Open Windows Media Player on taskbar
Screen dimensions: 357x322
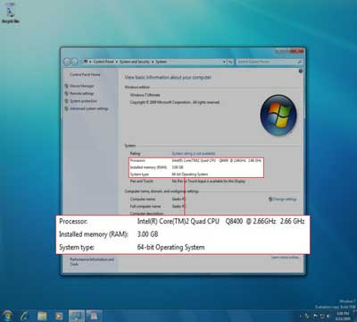(x=59, y=316)
